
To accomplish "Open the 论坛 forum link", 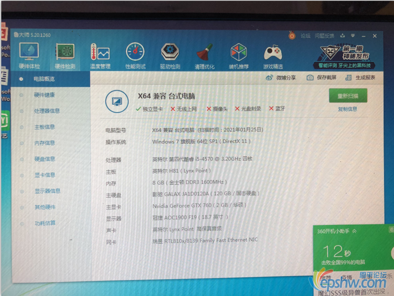I will (x=305, y=36).
